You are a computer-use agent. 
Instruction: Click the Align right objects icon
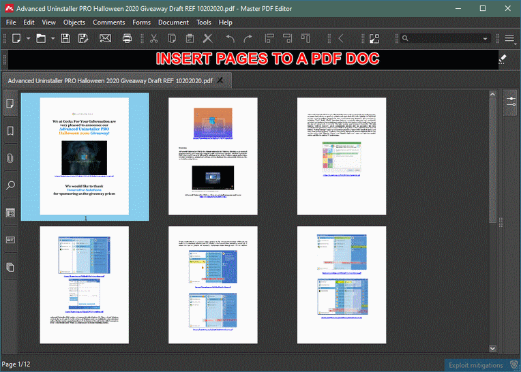[x=287, y=38]
